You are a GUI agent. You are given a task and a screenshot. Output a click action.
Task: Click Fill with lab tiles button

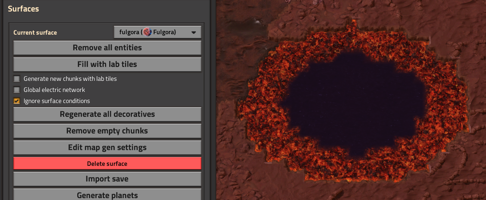107,64
